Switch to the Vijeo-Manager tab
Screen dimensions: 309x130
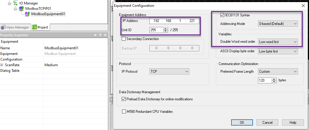click(15, 27)
